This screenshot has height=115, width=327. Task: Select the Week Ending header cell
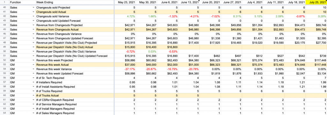click(x=74, y=3)
